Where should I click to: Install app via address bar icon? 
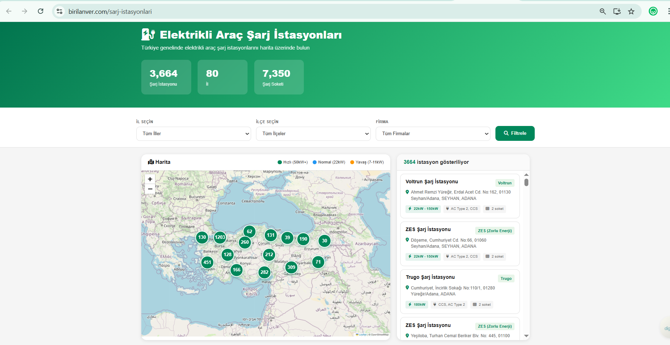click(617, 11)
